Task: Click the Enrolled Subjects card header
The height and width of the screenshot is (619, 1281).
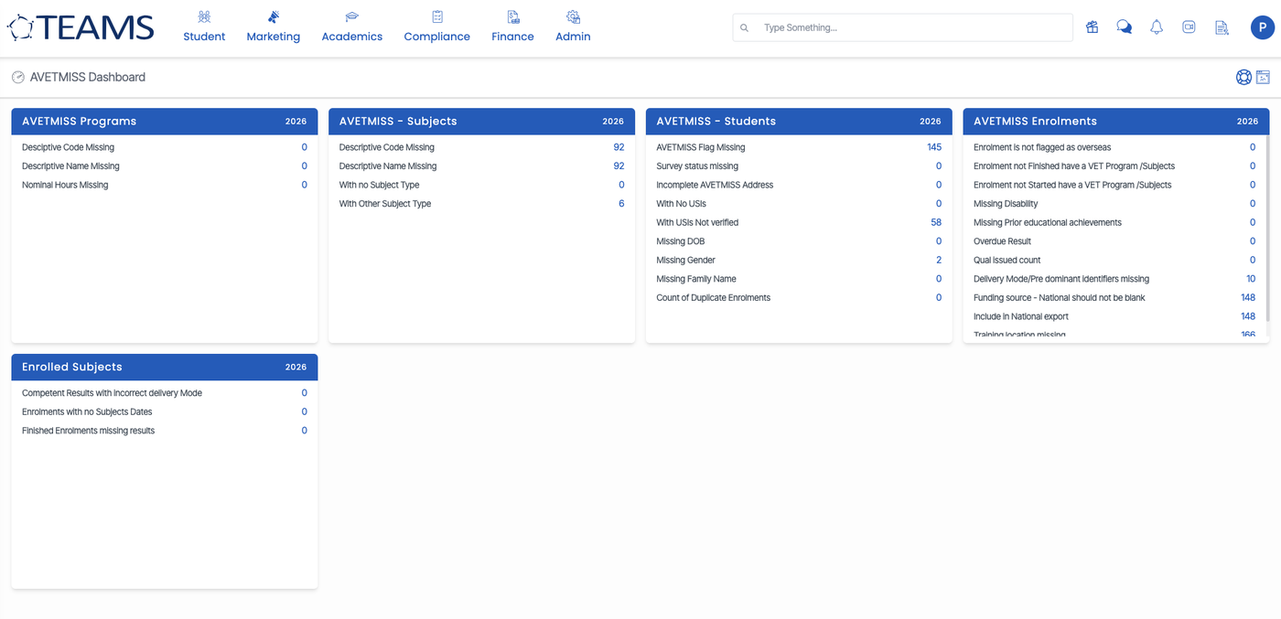Action: 165,368
